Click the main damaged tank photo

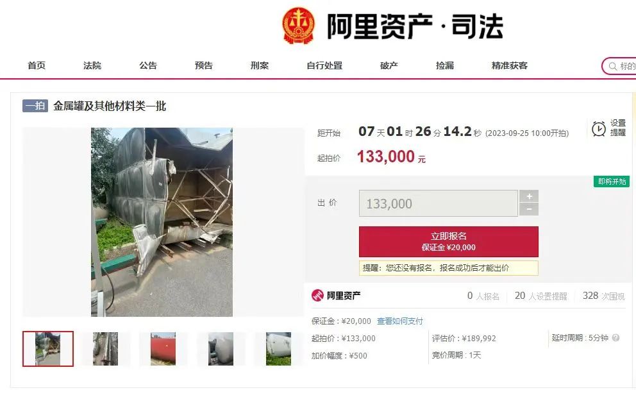click(162, 222)
